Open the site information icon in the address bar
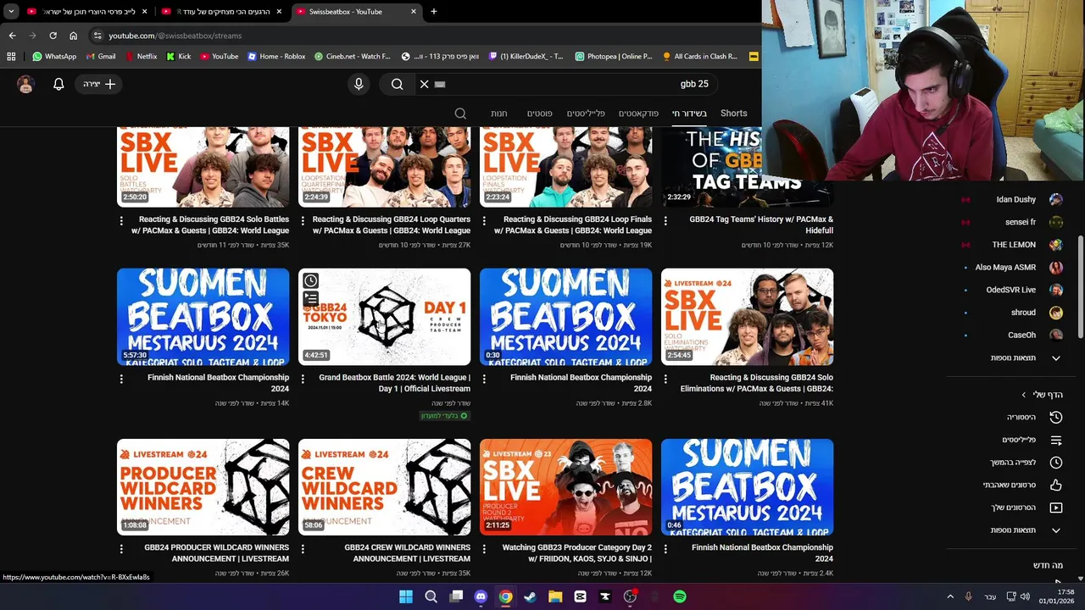 pos(97,36)
